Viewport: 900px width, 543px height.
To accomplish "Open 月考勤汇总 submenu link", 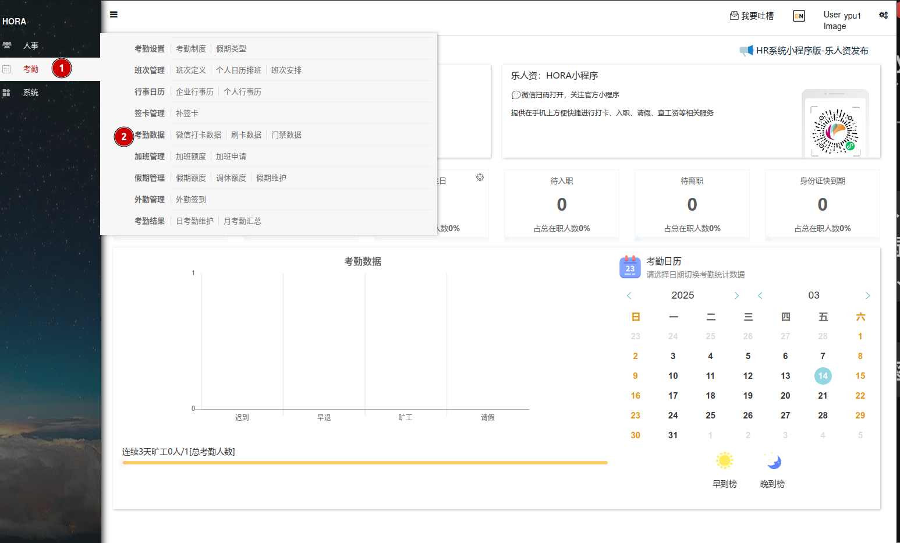I will point(242,221).
